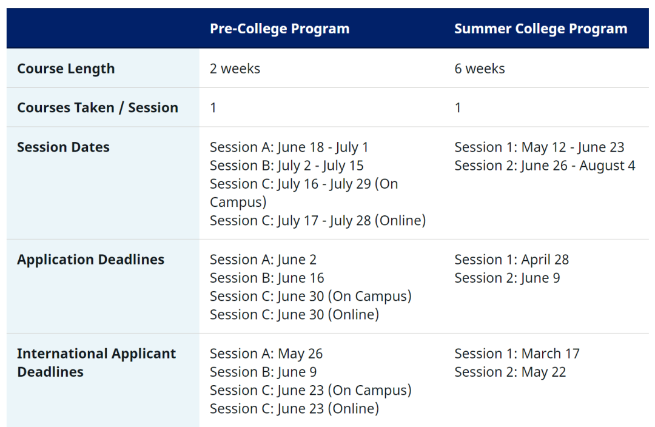Select the "Session A: May 26" international deadline
Screen dimensions: 655x427
click(266, 353)
